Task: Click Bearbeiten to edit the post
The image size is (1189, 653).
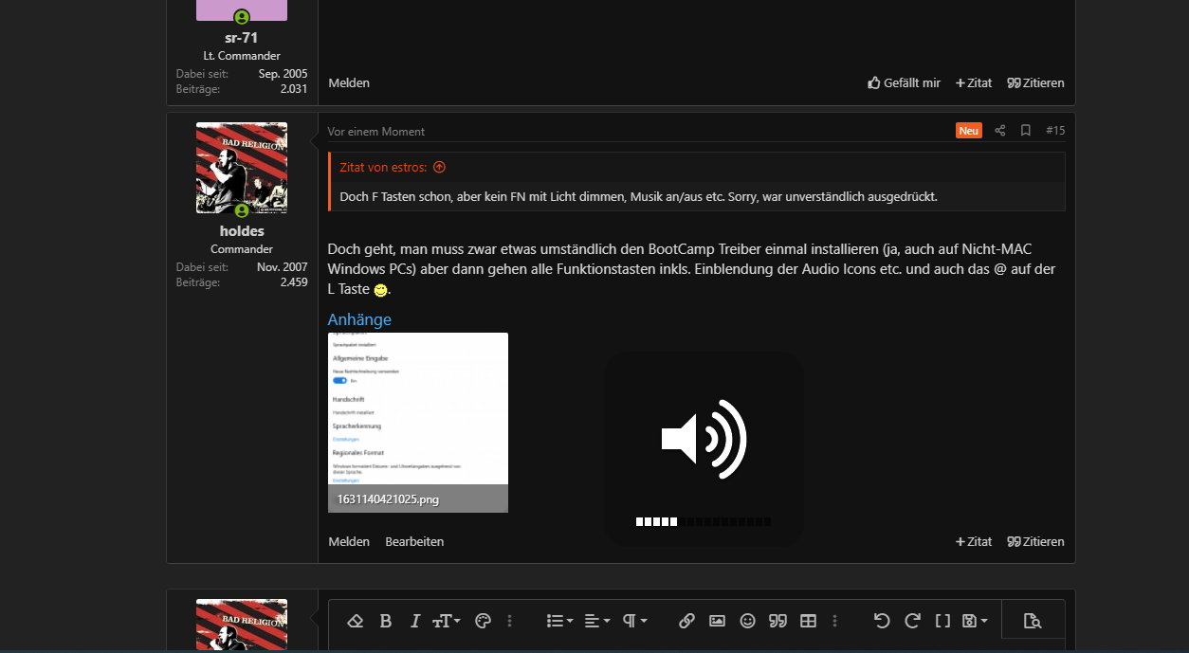Action: click(x=414, y=541)
